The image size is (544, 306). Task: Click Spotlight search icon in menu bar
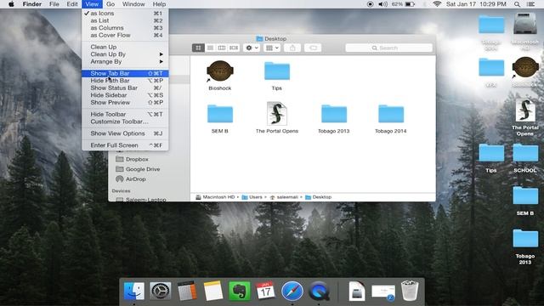tap(517, 4)
